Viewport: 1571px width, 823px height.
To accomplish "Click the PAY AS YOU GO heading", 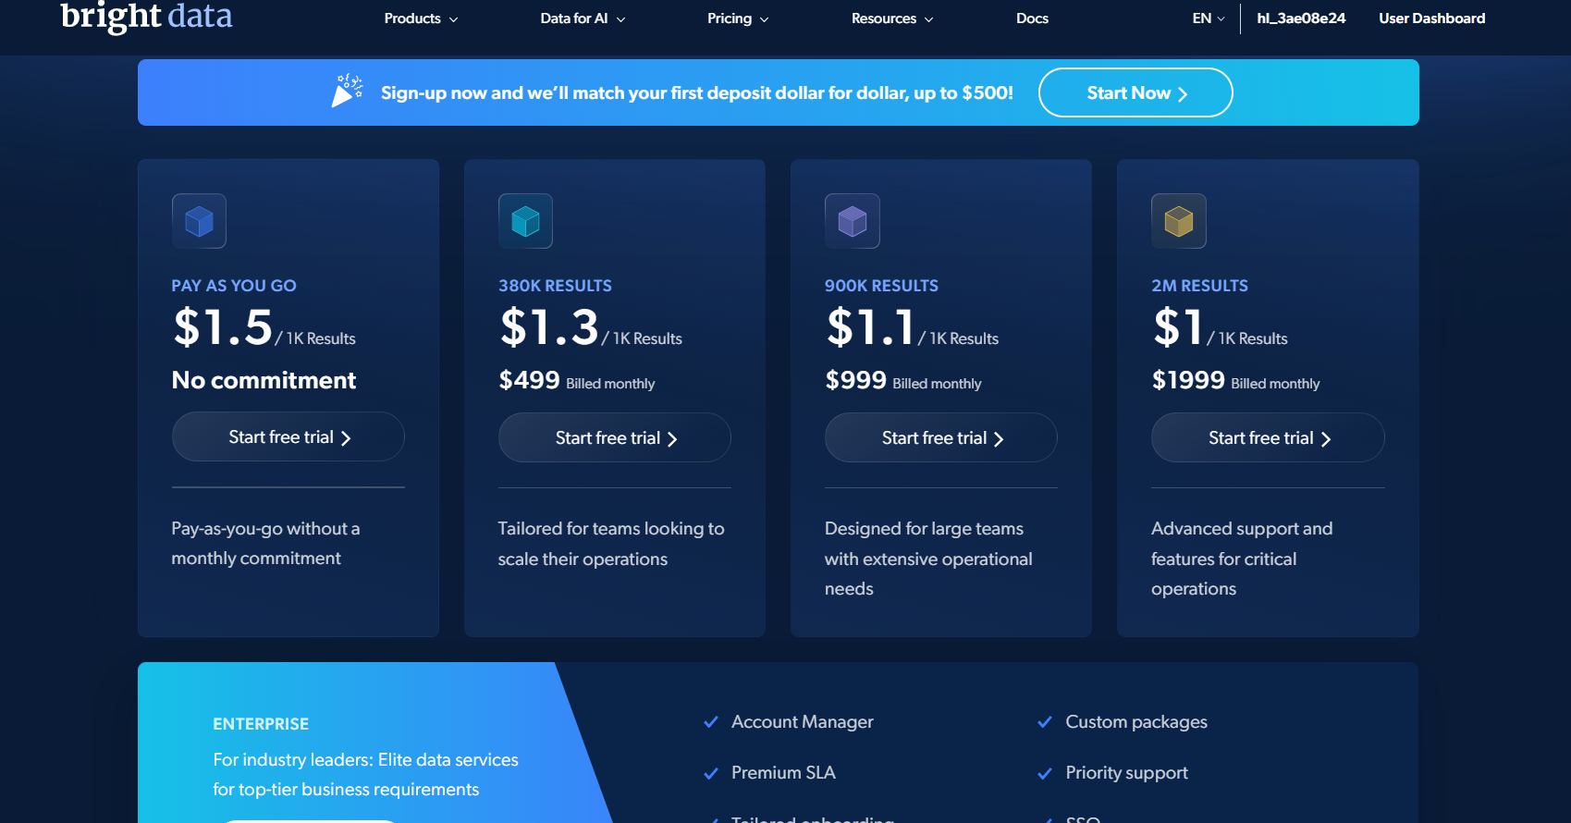I will pyautogui.click(x=234, y=286).
